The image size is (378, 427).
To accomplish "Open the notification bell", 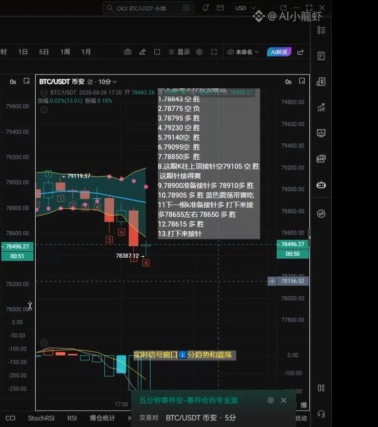I will 205,8.
